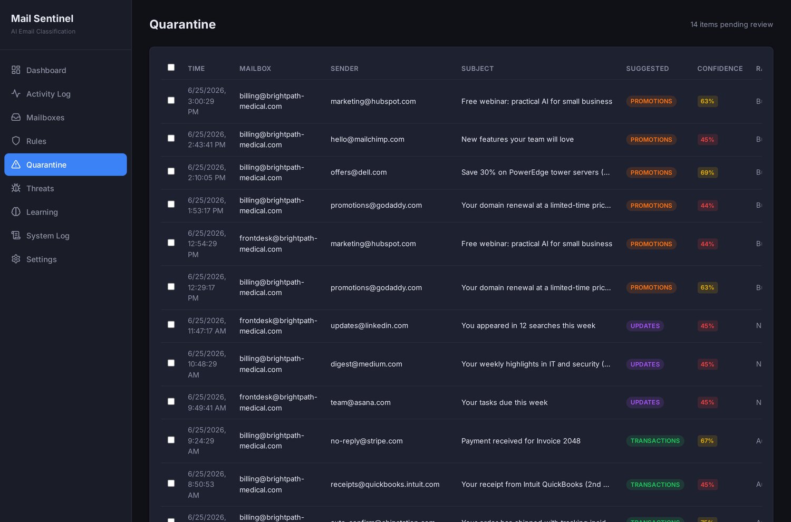Click the Mail Sentinel app title
The height and width of the screenshot is (522, 791).
42,18
